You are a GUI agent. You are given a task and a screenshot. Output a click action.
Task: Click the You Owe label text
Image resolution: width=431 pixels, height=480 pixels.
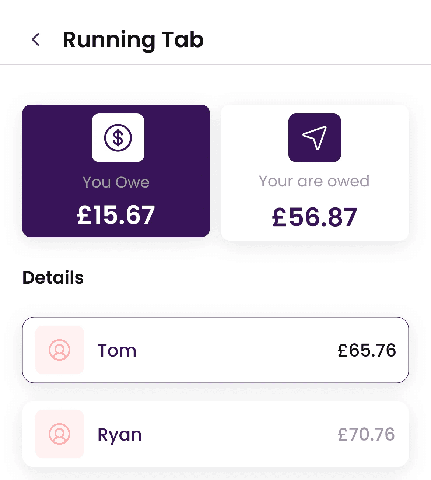pyautogui.click(x=116, y=182)
